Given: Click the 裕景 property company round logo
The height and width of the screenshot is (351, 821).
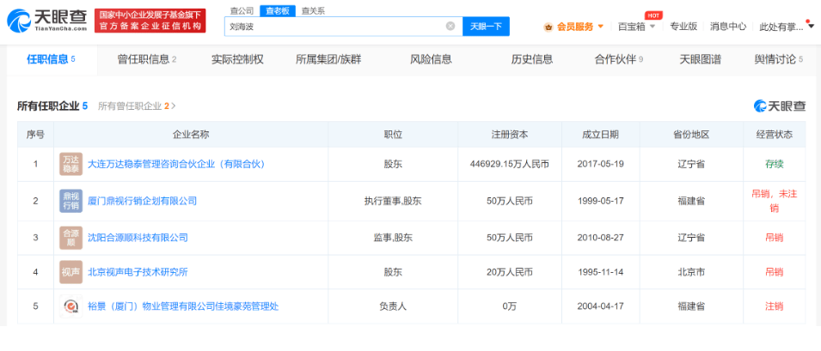Looking at the screenshot, I should pos(70,306).
